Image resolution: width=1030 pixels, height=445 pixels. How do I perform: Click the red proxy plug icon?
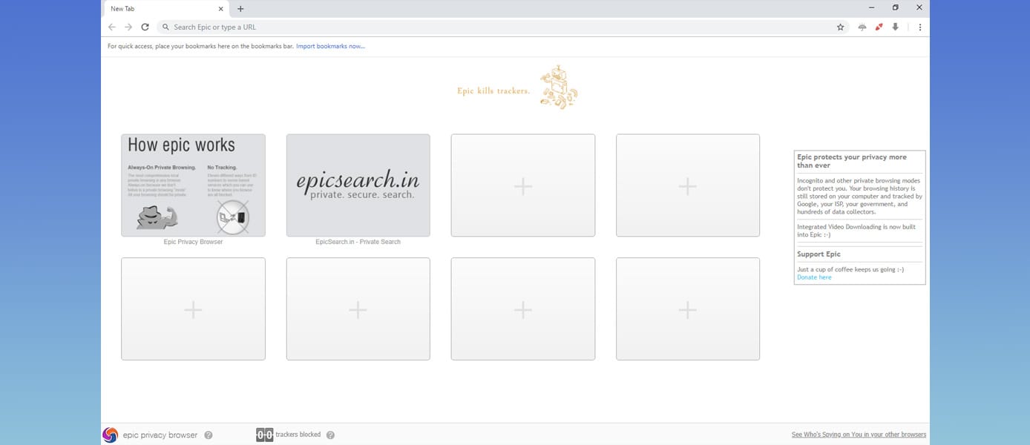(879, 27)
